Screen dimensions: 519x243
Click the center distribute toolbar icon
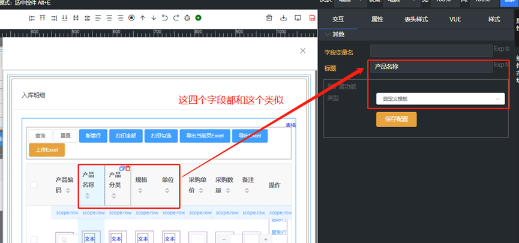87,18
